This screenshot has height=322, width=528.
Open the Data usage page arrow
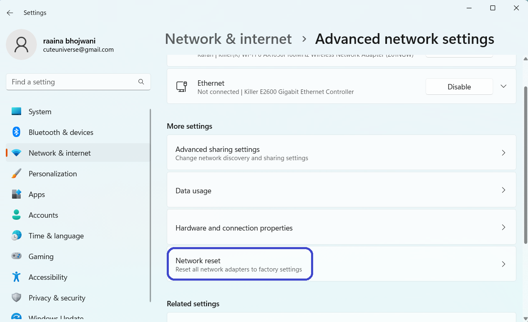click(504, 190)
